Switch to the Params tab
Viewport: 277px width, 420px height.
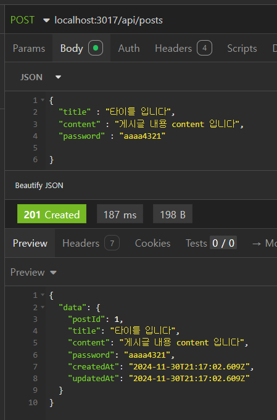click(x=29, y=49)
